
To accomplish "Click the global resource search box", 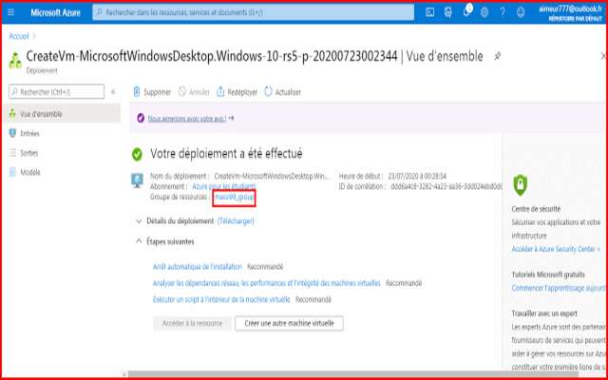I will 254,12.
